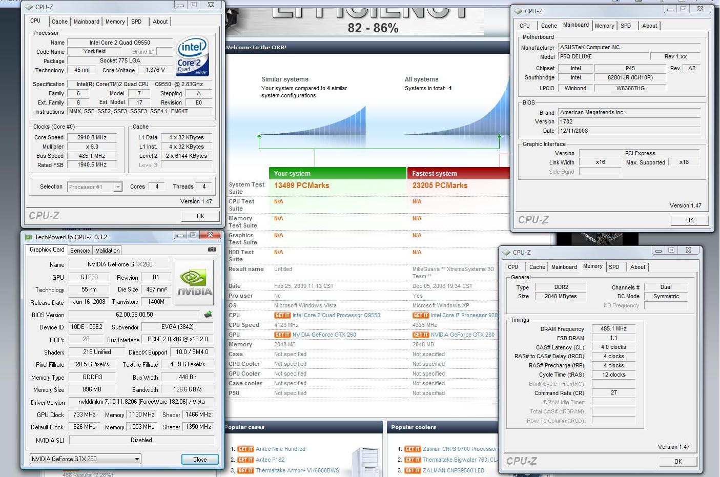Click the GET IT badge beside NVIDIA GeForce GTX 280
The height and width of the screenshot is (477, 720).
click(421, 335)
